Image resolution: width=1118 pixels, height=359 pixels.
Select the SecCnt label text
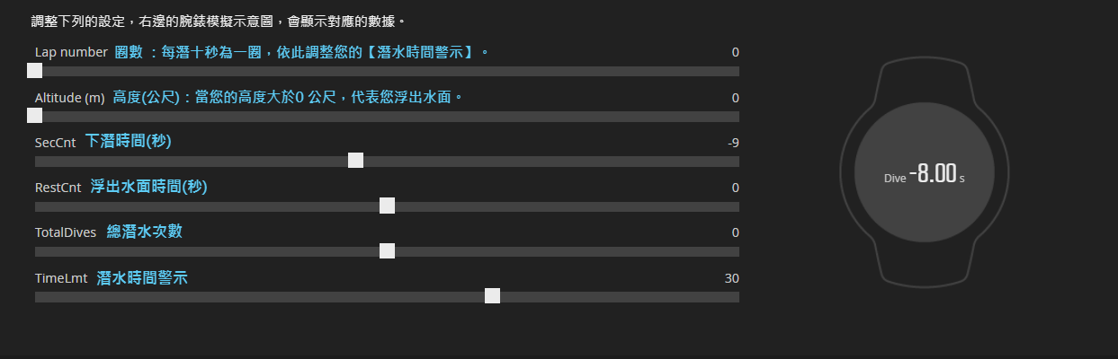click(56, 143)
